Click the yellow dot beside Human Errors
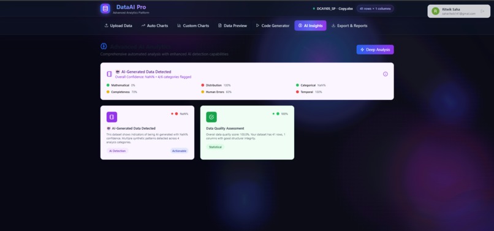Screen dimensions: 494x231 pyautogui.click(x=203, y=92)
